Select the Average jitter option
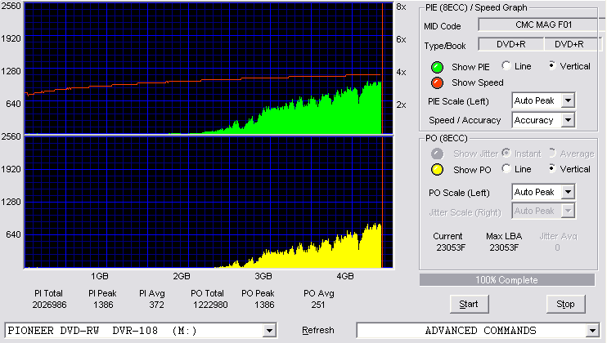Viewport: 607px width, 343px height. click(x=552, y=153)
